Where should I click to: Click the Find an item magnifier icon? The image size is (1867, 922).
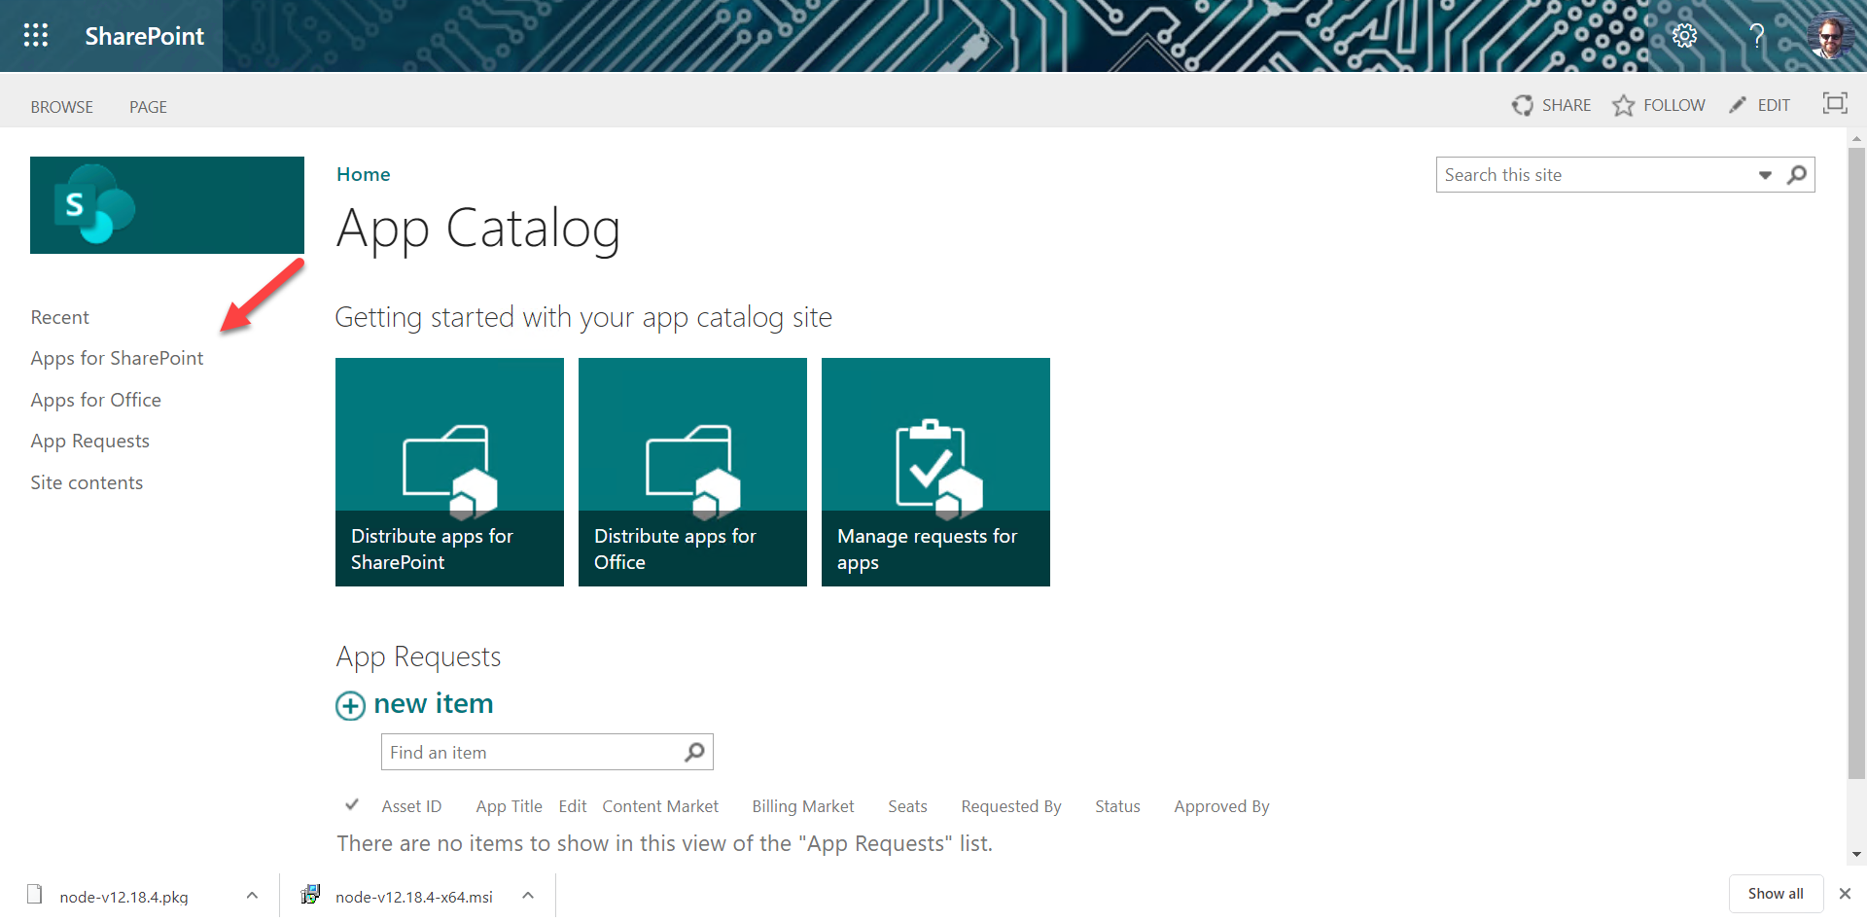tap(694, 752)
